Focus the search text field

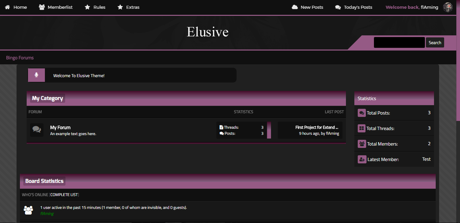[x=399, y=42]
